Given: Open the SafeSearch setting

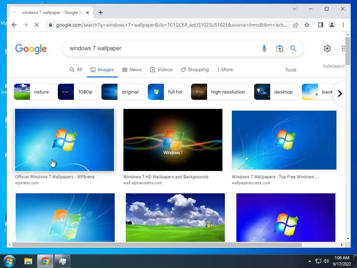Looking at the screenshot, I should [x=334, y=66].
